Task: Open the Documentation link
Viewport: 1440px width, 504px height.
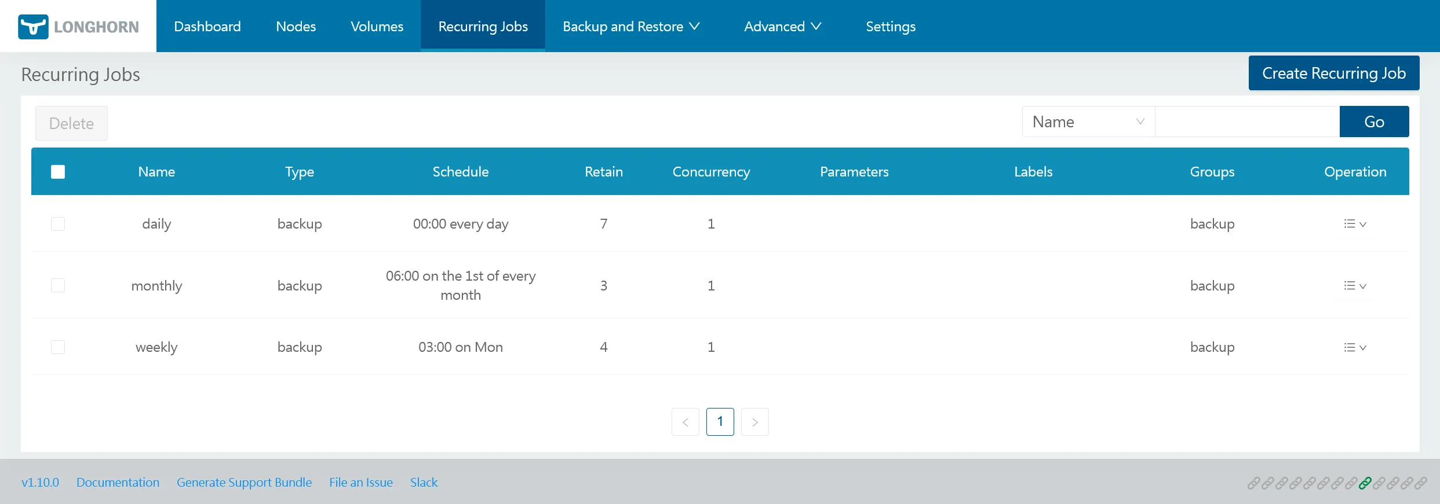Action: point(118,483)
